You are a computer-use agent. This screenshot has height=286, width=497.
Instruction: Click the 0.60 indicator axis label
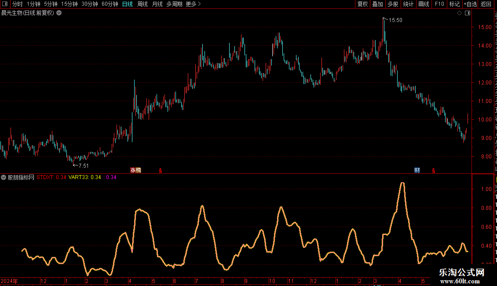pyautogui.click(x=486, y=227)
